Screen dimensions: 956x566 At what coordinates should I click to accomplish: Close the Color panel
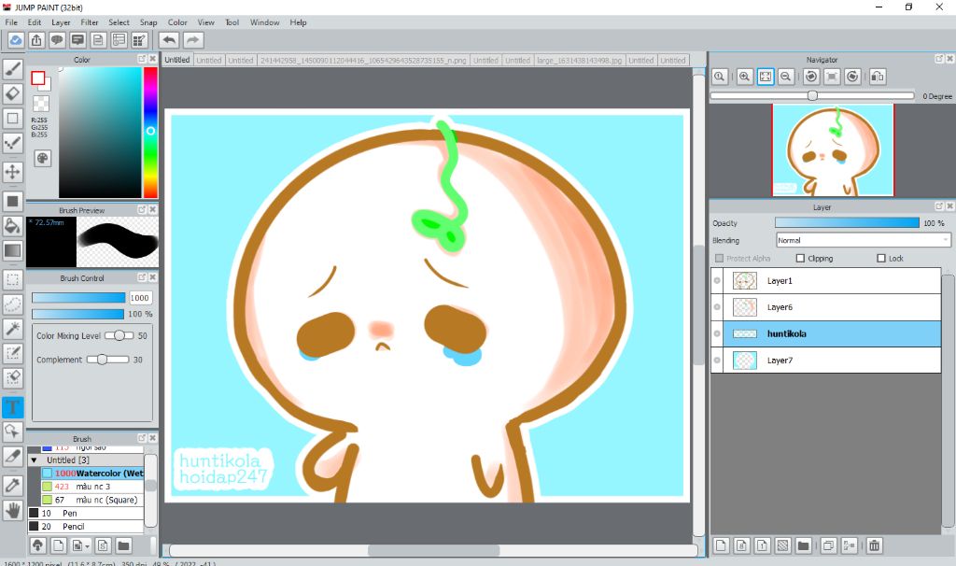(x=152, y=59)
